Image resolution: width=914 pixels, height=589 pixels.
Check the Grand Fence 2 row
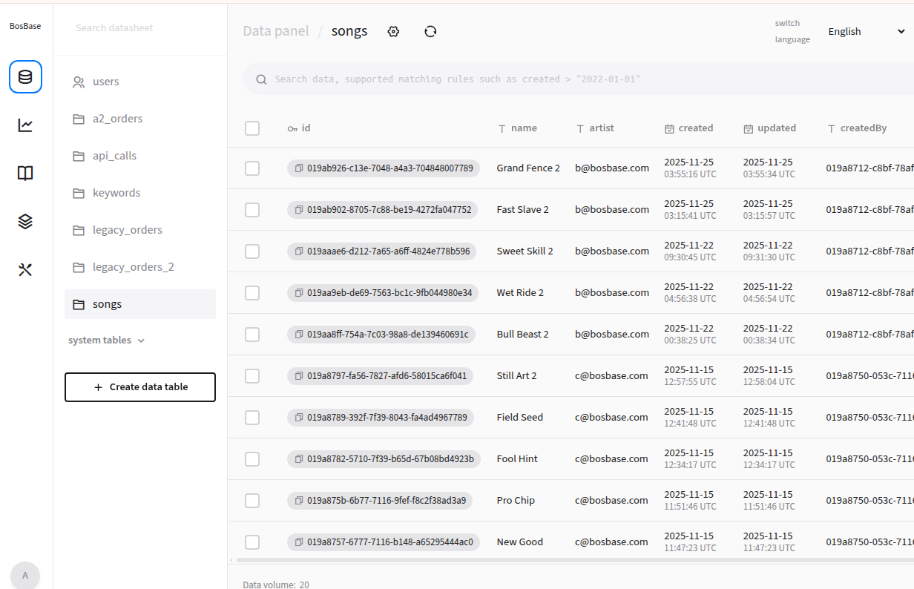tap(252, 168)
